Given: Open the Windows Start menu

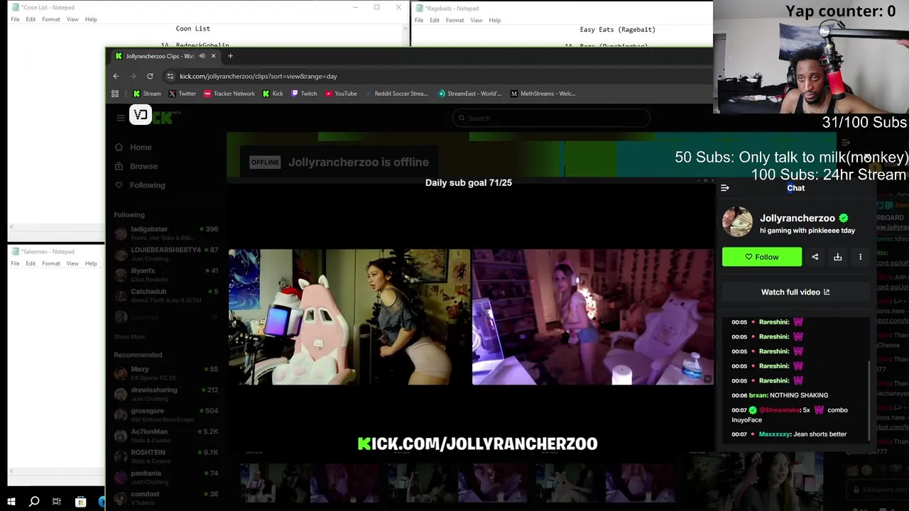Looking at the screenshot, I should (x=11, y=502).
